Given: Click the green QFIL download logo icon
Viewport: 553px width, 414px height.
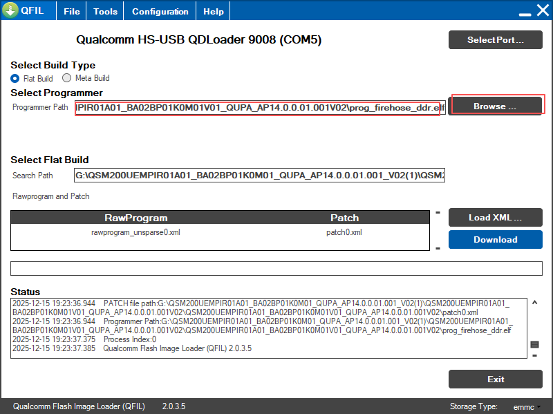Looking at the screenshot, I should [11, 11].
